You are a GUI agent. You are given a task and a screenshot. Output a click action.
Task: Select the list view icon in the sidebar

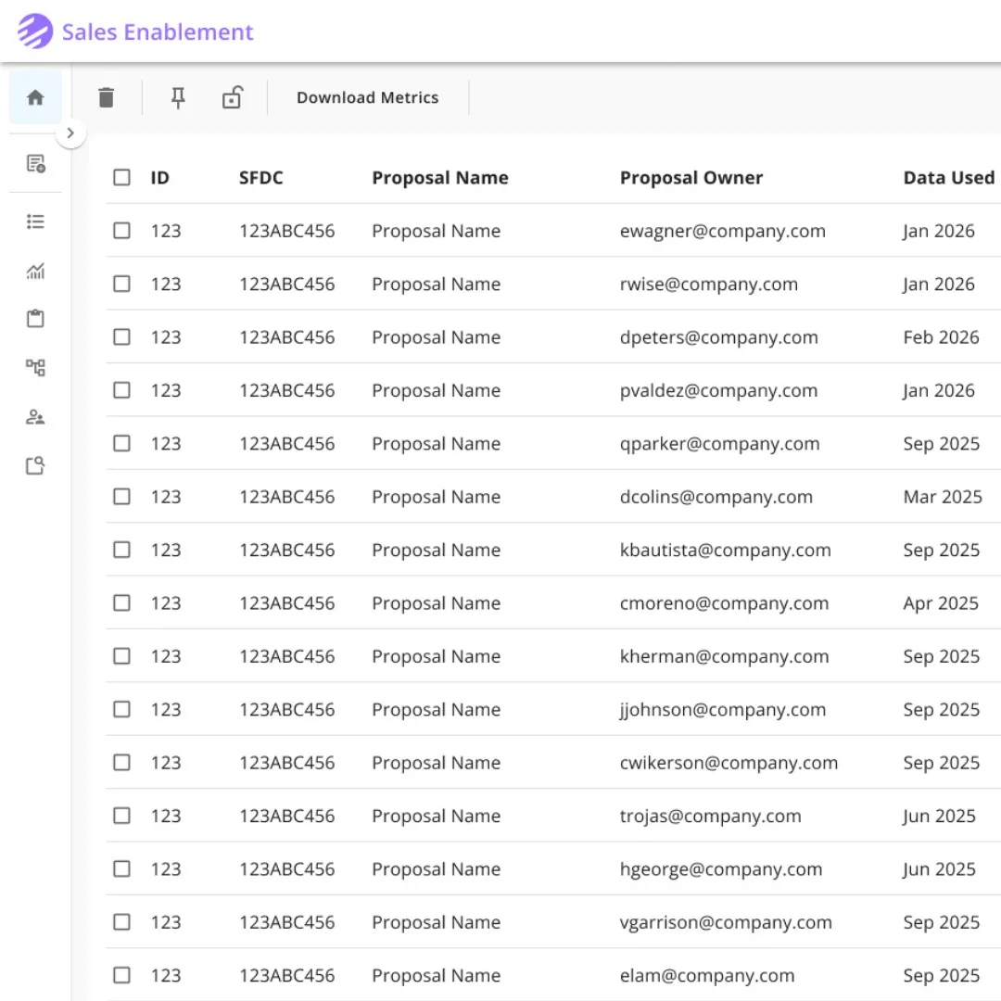35,222
